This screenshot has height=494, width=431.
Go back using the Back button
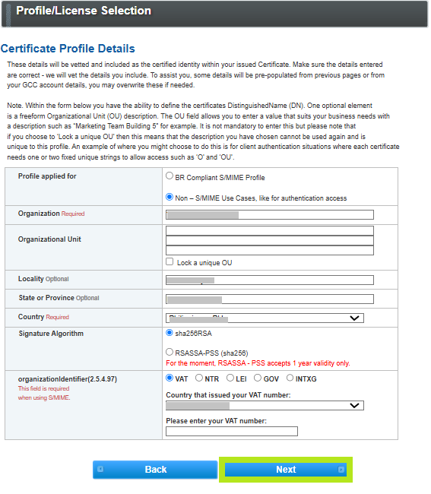(155, 470)
